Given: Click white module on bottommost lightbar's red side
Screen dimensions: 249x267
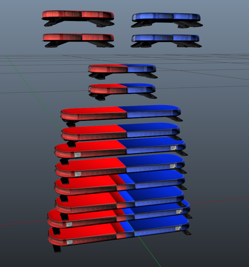Looking at the screenshot, I should (69, 242).
